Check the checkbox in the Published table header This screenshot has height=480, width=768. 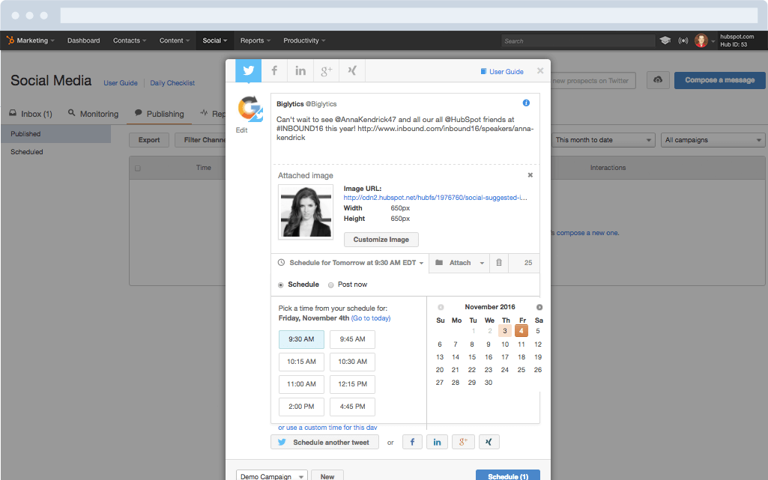[137, 168]
